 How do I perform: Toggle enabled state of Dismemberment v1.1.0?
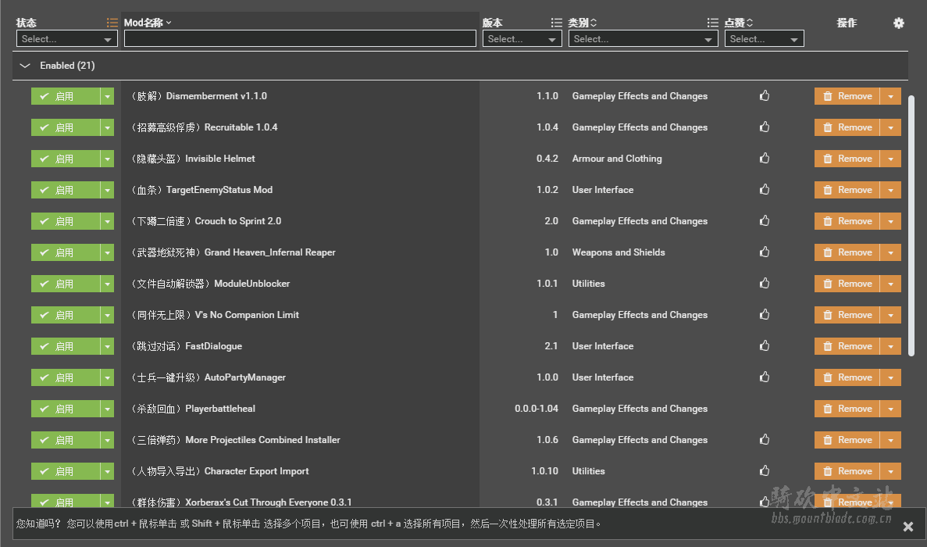point(66,96)
